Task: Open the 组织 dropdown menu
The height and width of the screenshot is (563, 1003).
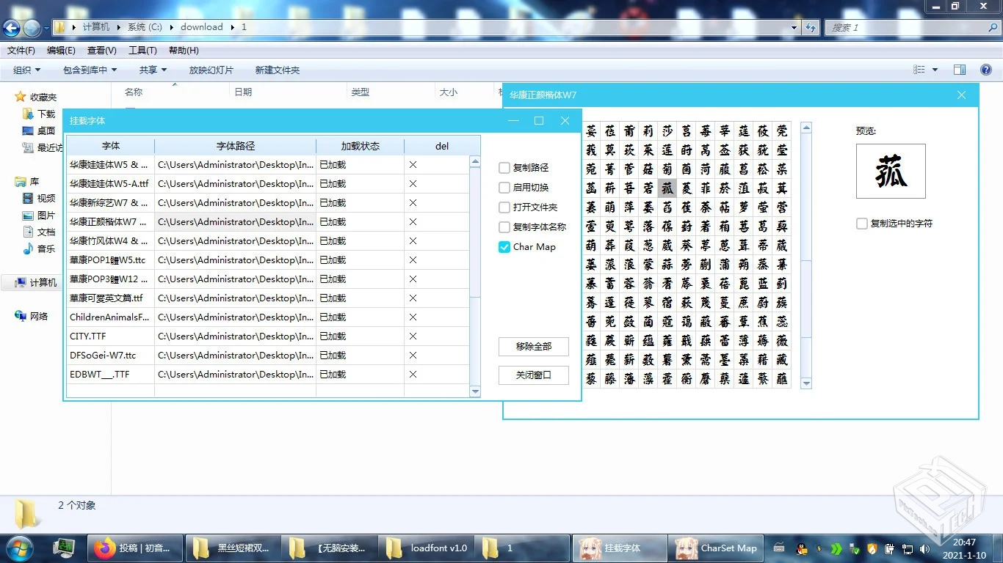Action: (x=26, y=69)
